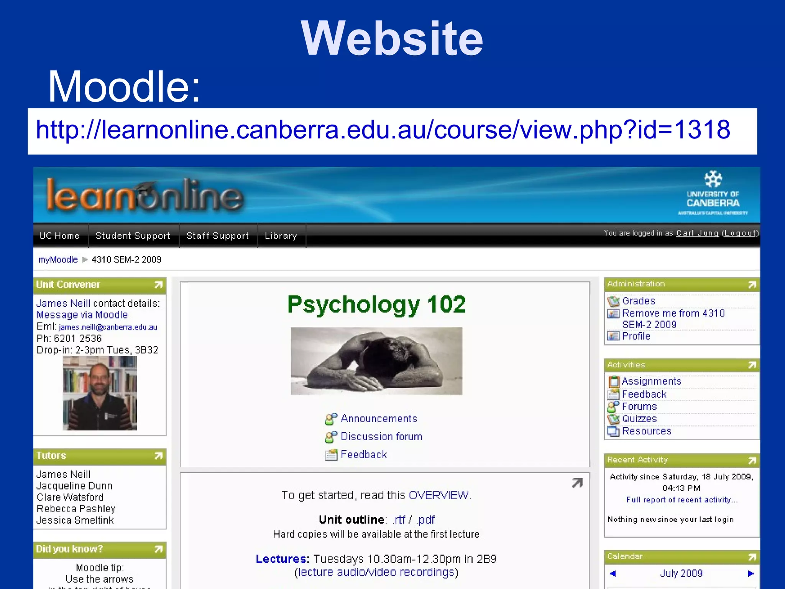Open the Quizzes link
The width and height of the screenshot is (785, 589).
pos(639,419)
